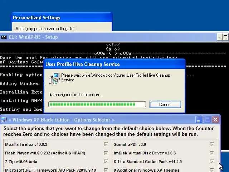Minimize the CLI WinXP-BE Setup window
Screen dimensions: 229x172
click(x=220, y=37)
